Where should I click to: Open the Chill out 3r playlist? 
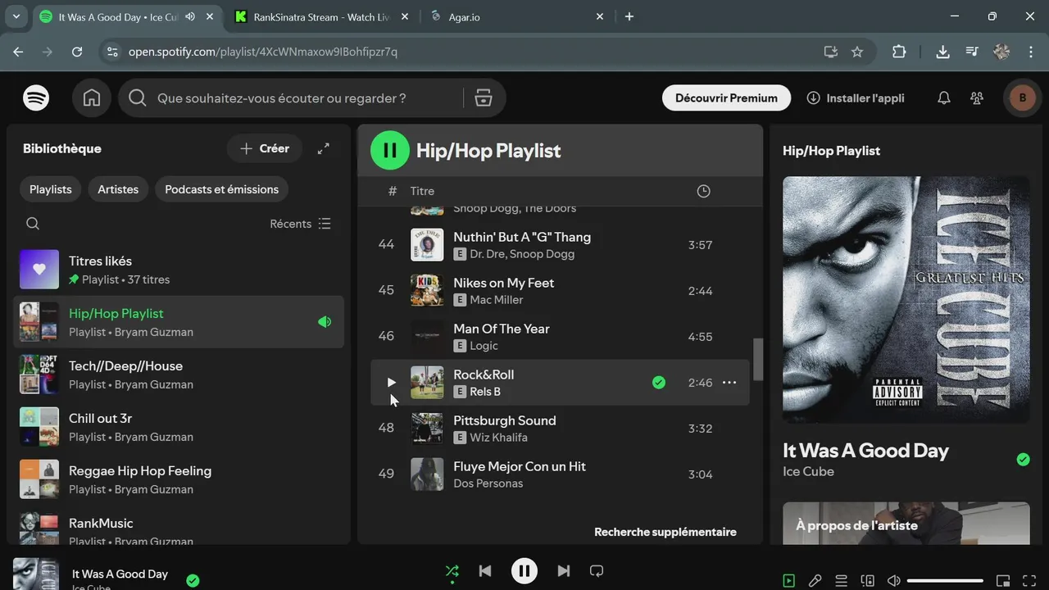click(x=179, y=427)
